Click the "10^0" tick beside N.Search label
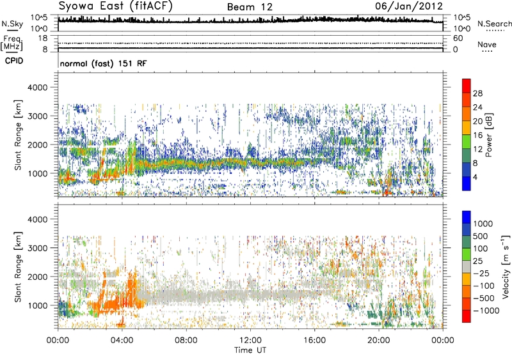 461,29
